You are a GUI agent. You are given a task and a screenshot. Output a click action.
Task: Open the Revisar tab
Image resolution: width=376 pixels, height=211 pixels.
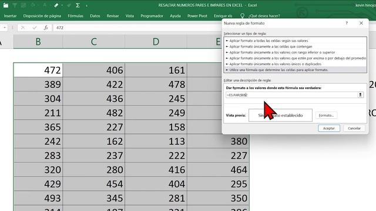[113, 16]
